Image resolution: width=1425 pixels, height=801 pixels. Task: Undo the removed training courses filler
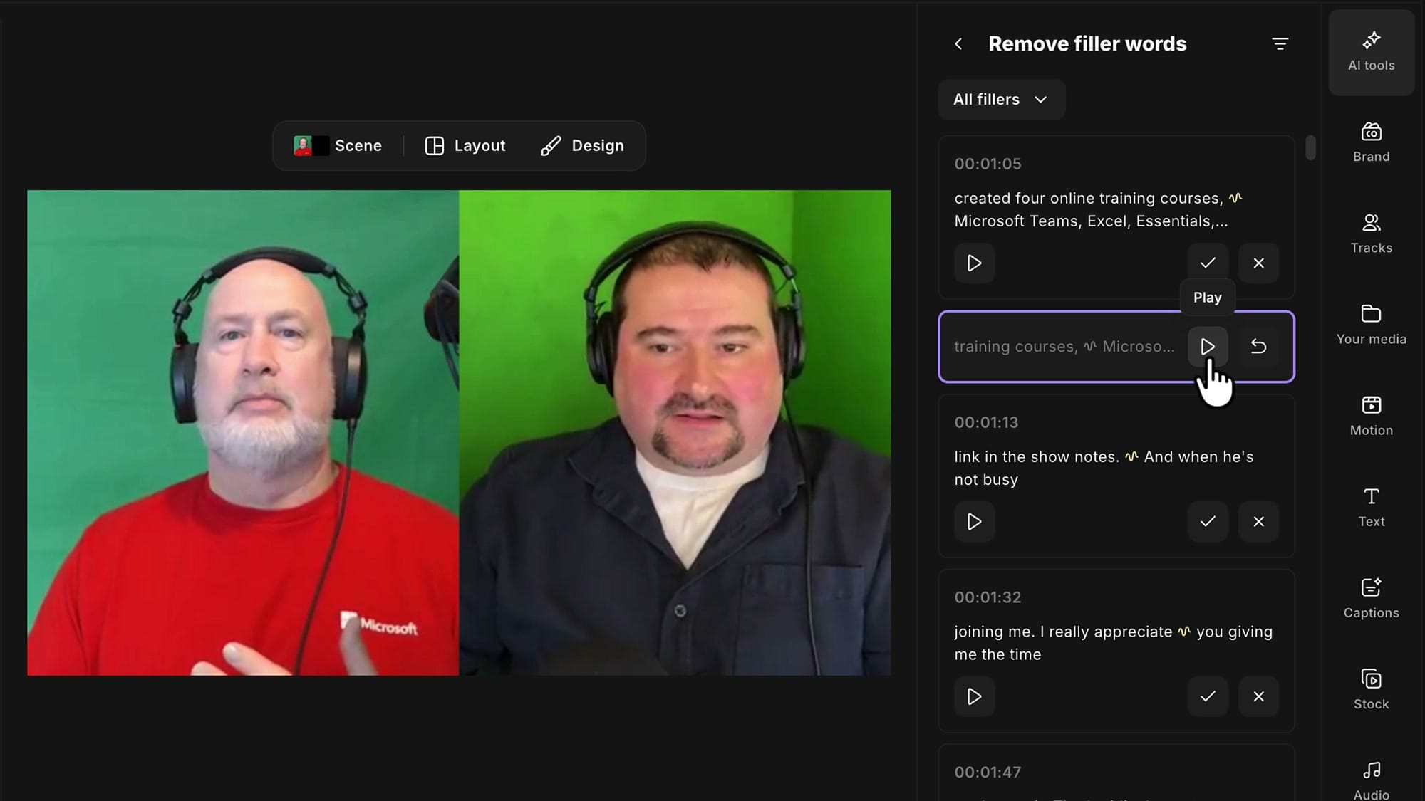point(1258,347)
